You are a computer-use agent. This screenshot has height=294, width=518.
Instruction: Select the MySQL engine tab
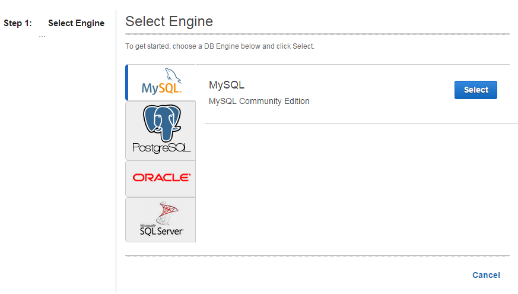tap(161, 83)
